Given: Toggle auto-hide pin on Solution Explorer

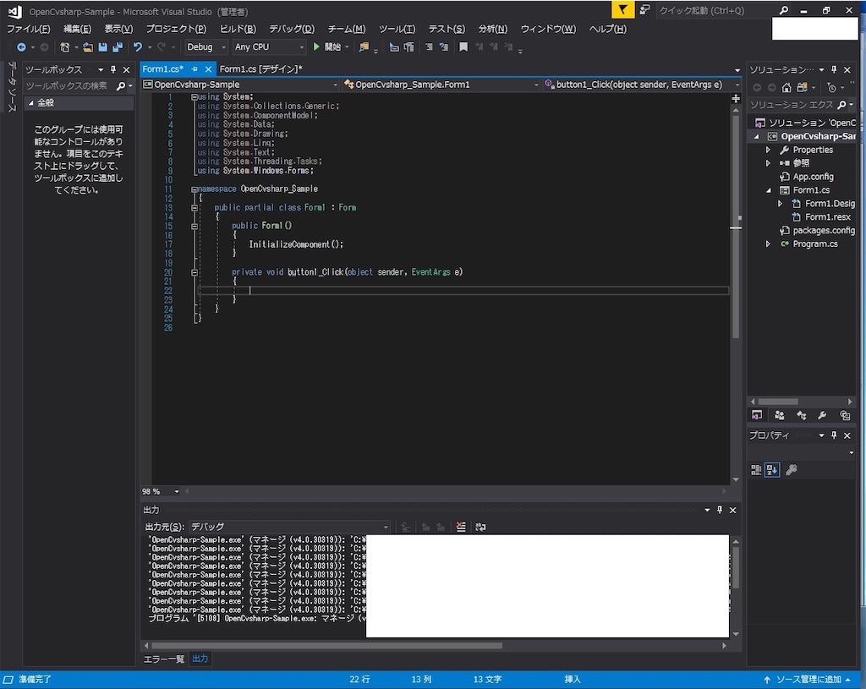Looking at the screenshot, I should click(834, 69).
